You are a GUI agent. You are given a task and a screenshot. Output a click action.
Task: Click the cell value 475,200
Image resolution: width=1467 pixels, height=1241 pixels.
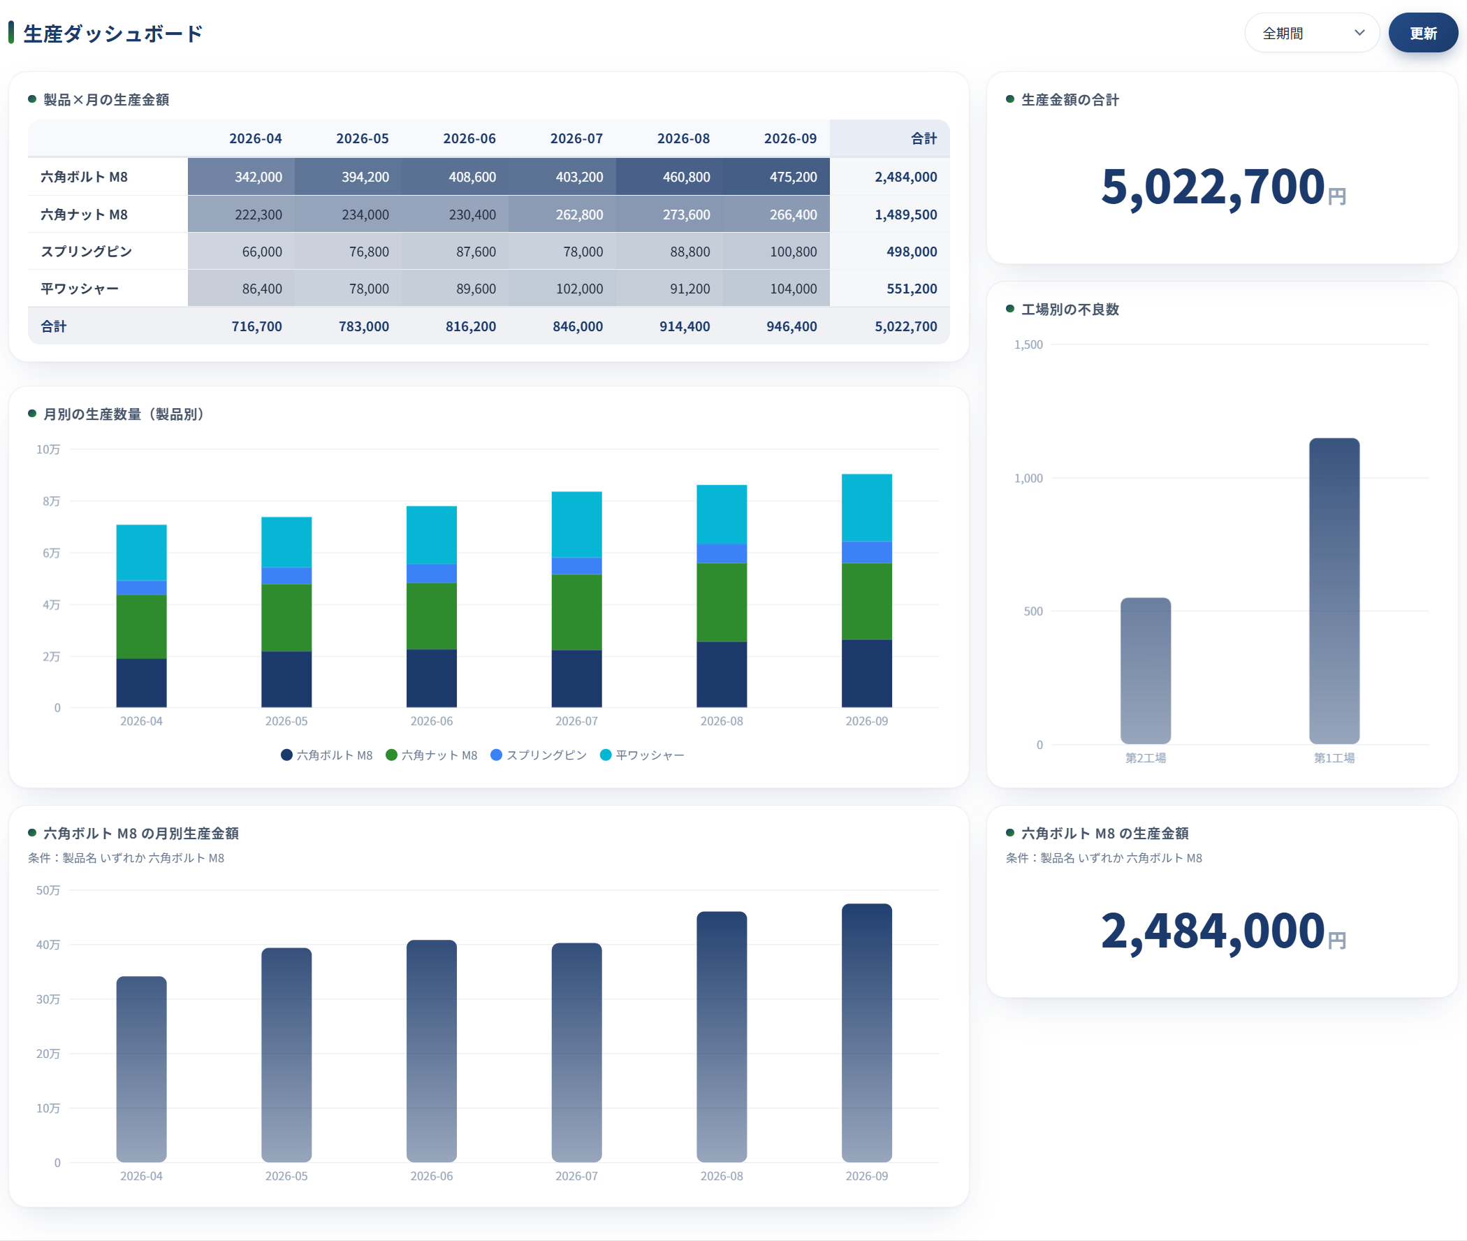[x=776, y=177]
